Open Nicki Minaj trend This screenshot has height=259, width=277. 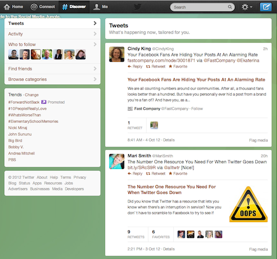[x=18, y=127]
